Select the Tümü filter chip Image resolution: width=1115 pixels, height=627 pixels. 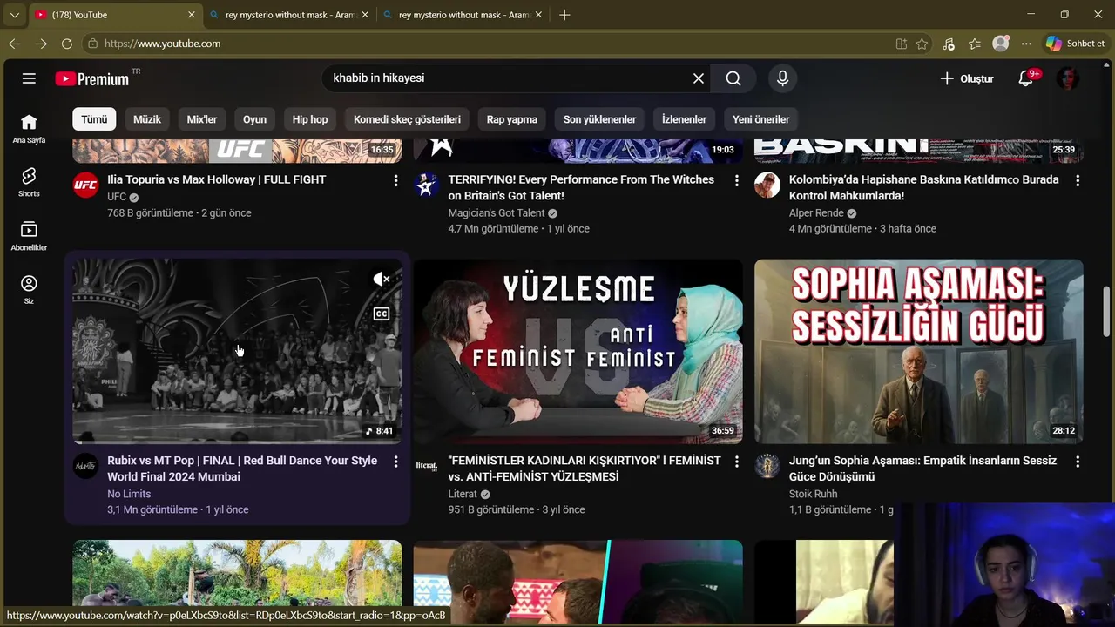click(x=94, y=119)
